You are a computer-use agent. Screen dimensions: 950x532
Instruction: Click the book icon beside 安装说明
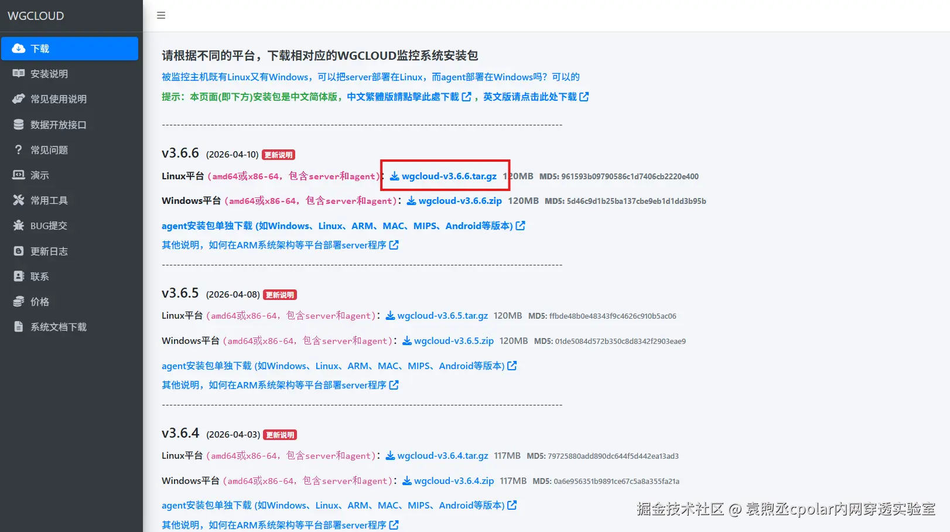pyautogui.click(x=19, y=74)
